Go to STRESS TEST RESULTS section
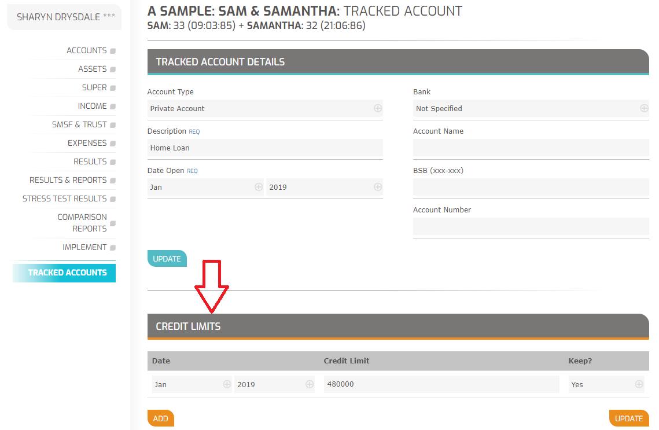The height and width of the screenshot is (430, 659). [x=65, y=199]
